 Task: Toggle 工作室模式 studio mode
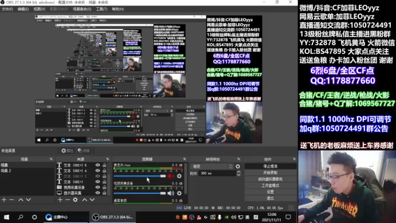pos(270,185)
